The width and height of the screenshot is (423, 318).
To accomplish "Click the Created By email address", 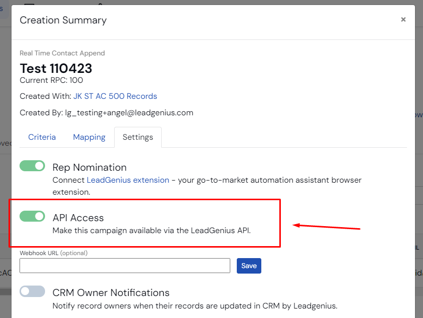I will pyautogui.click(x=129, y=113).
